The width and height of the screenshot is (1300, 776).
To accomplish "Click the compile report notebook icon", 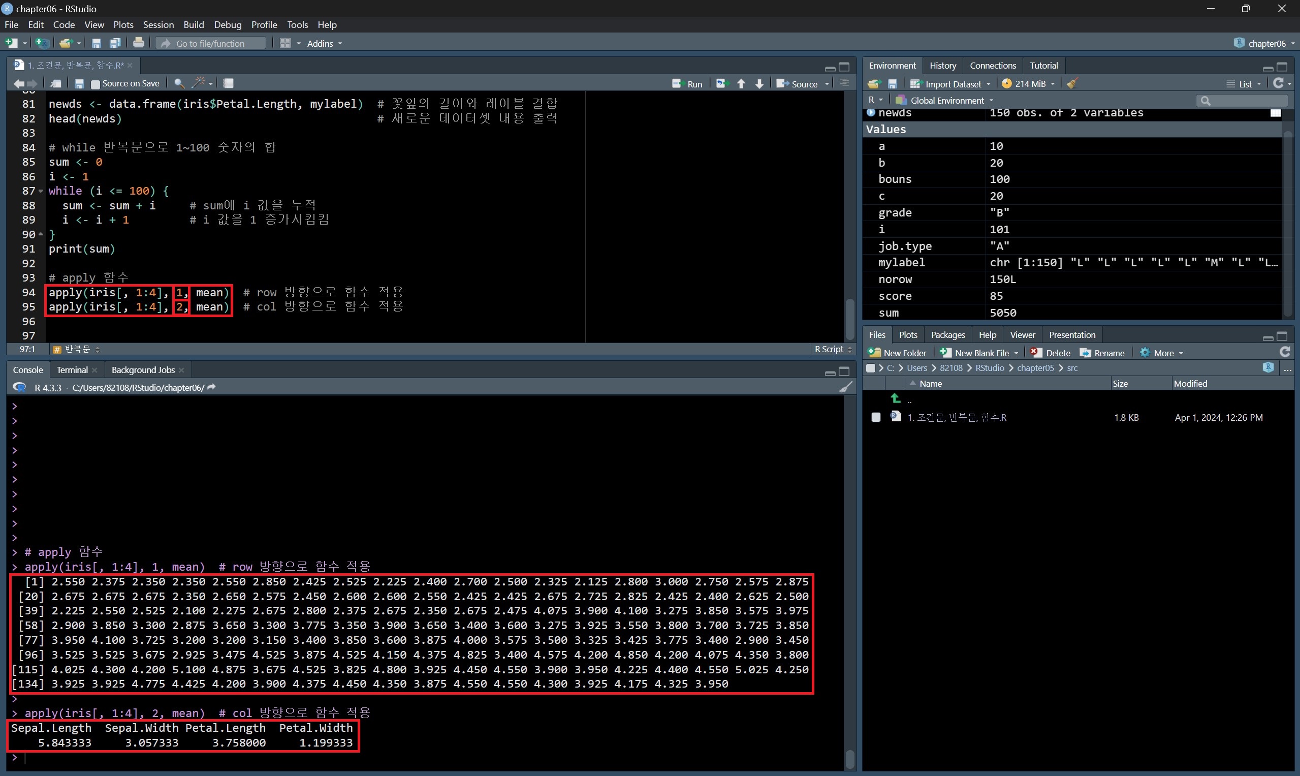I will [x=229, y=83].
